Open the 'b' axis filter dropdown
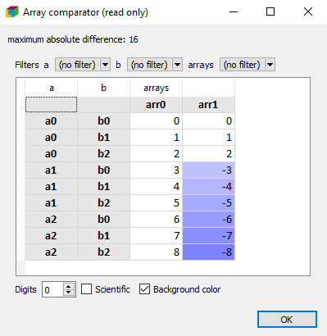 pyautogui.click(x=155, y=65)
